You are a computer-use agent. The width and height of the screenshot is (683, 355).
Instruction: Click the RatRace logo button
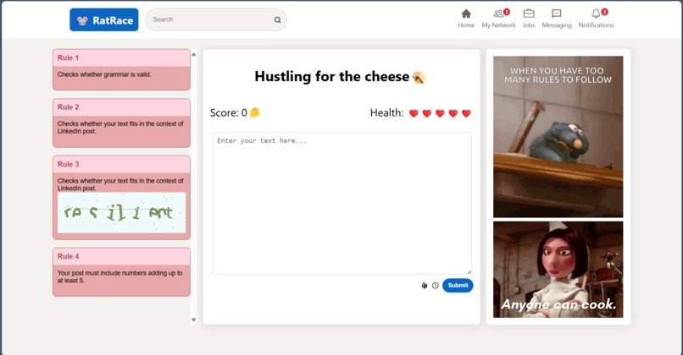pyautogui.click(x=104, y=20)
